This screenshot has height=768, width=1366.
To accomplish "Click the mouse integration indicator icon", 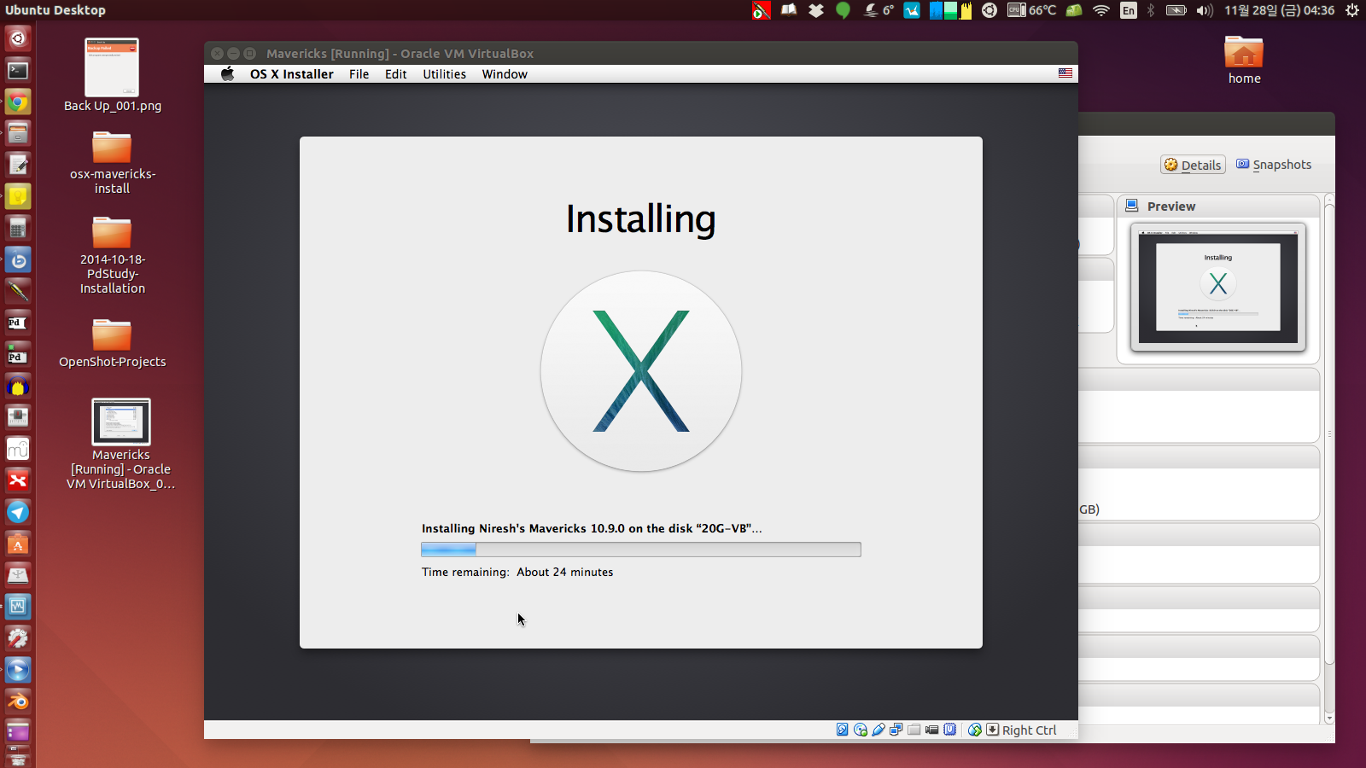I will (x=975, y=730).
